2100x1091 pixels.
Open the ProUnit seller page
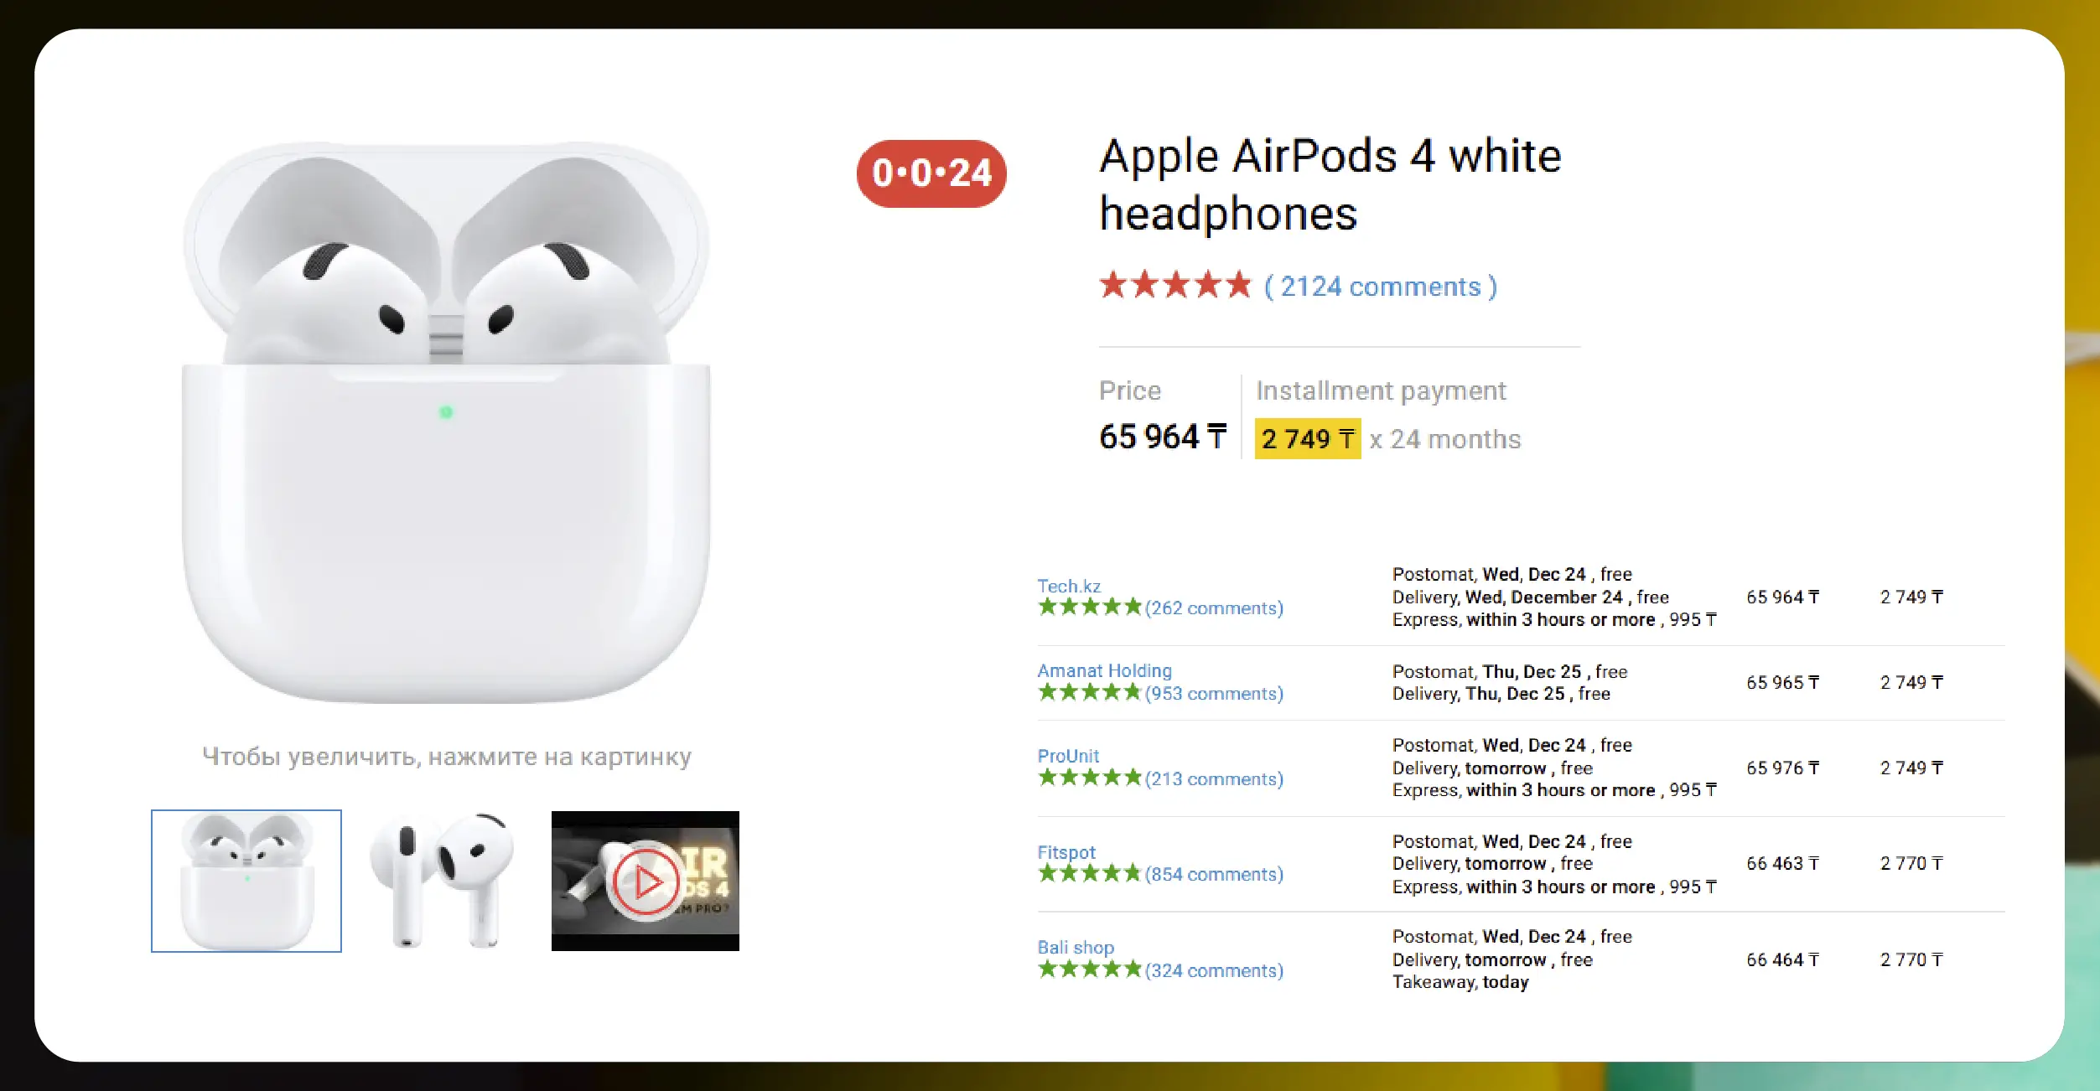[1067, 756]
